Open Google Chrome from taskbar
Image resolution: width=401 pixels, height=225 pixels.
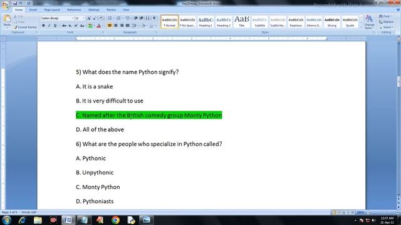coord(115,220)
